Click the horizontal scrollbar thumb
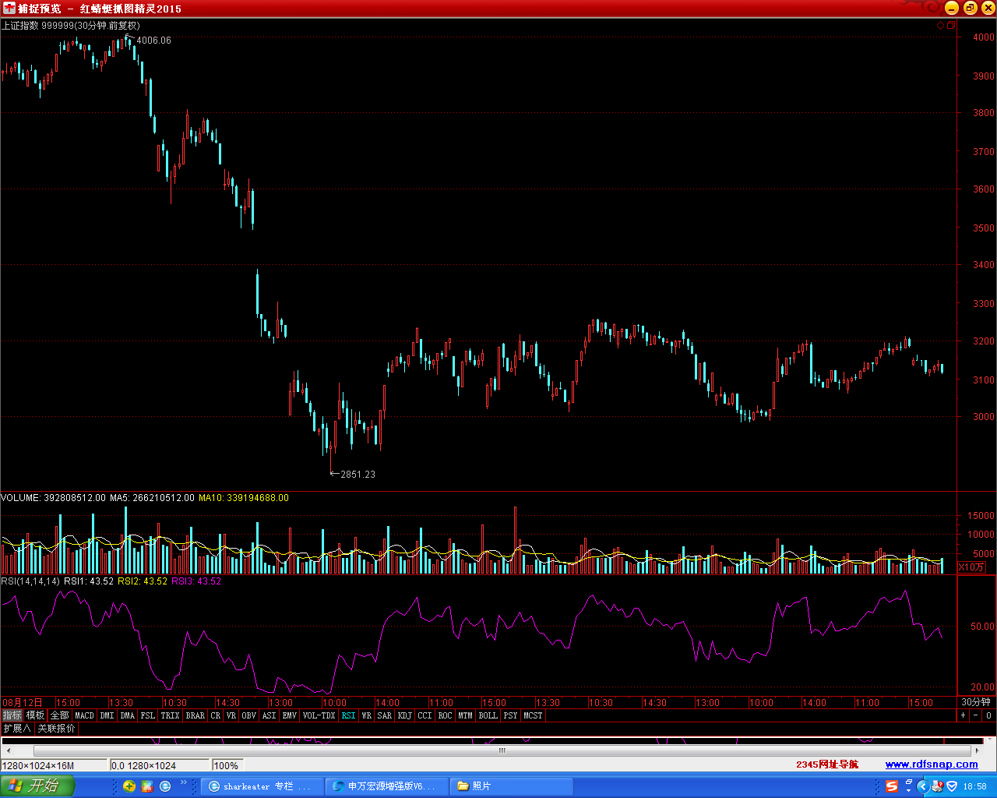The height and width of the screenshot is (798, 997). [502, 750]
